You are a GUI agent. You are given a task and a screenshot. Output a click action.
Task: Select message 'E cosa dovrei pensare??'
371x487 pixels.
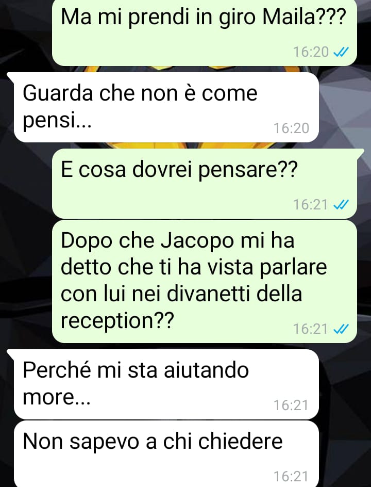(205, 184)
